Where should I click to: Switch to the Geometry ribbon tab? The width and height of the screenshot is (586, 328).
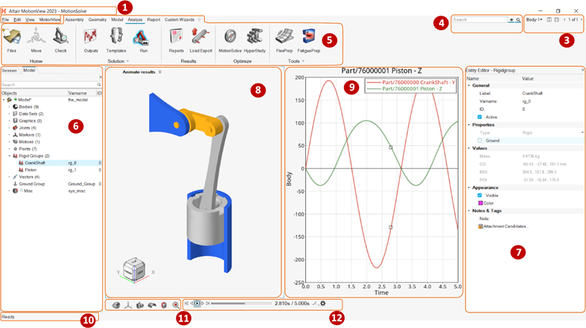point(98,19)
